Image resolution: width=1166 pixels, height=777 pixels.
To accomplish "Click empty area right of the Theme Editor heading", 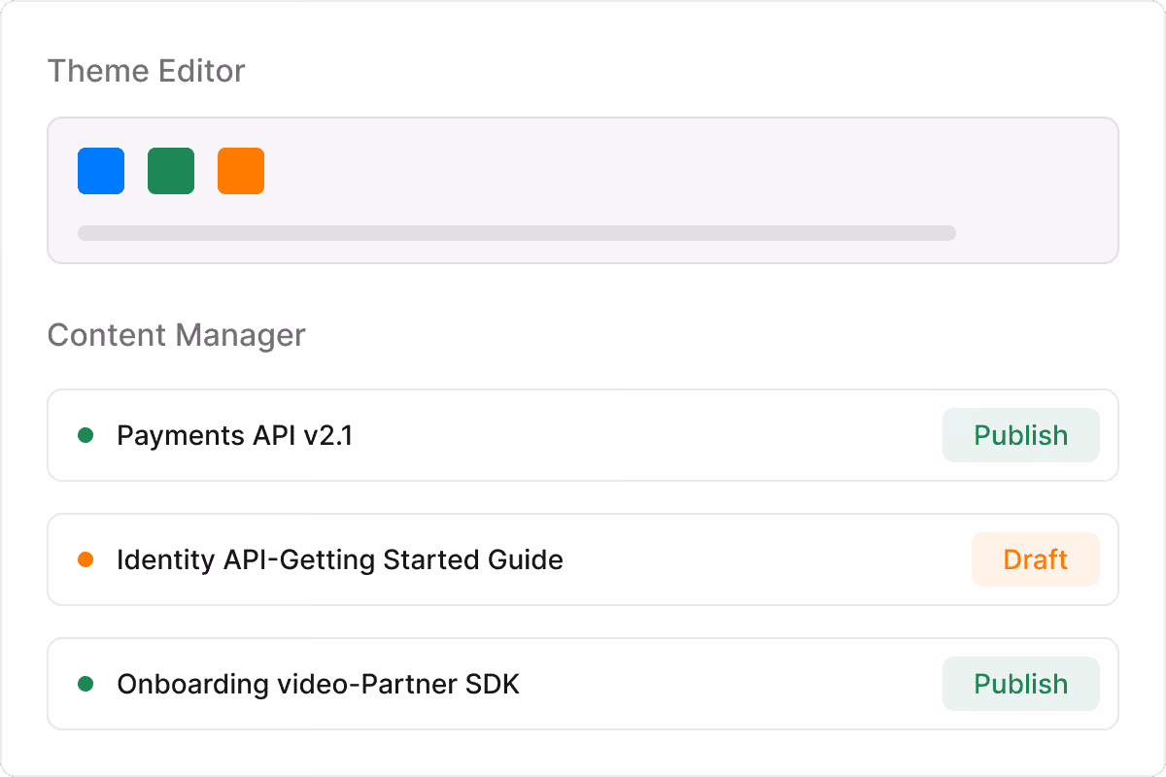I will coord(680,71).
